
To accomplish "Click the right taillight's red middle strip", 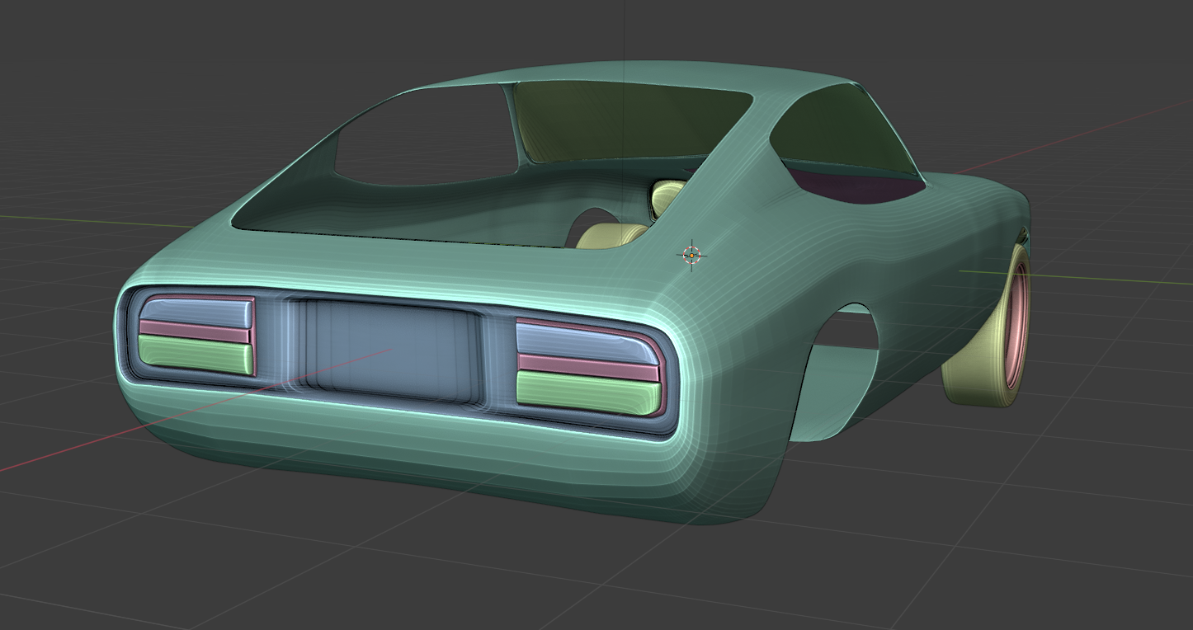I will tap(587, 367).
